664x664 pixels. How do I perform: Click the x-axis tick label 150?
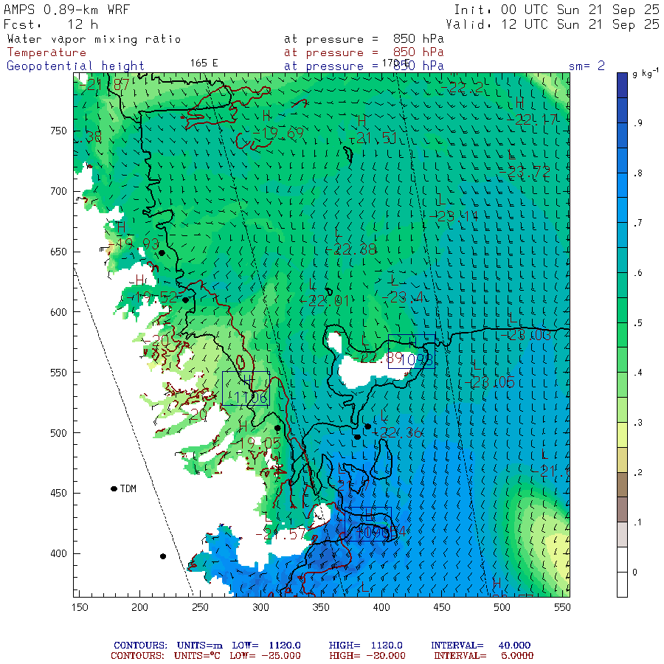point(80,607)
